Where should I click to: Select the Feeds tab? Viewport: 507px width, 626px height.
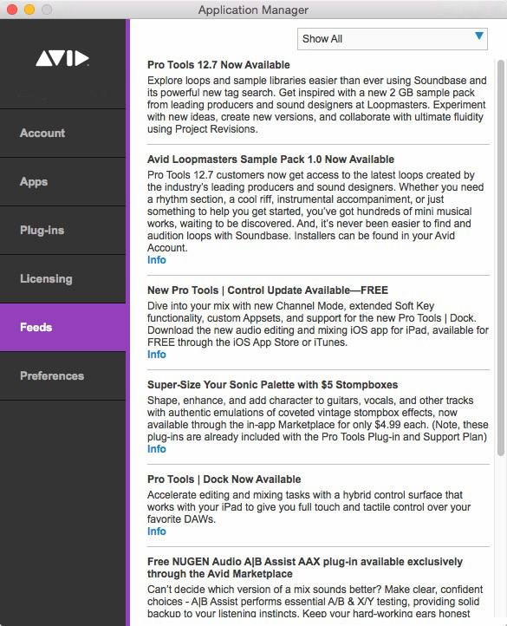[x=62, y=328]
